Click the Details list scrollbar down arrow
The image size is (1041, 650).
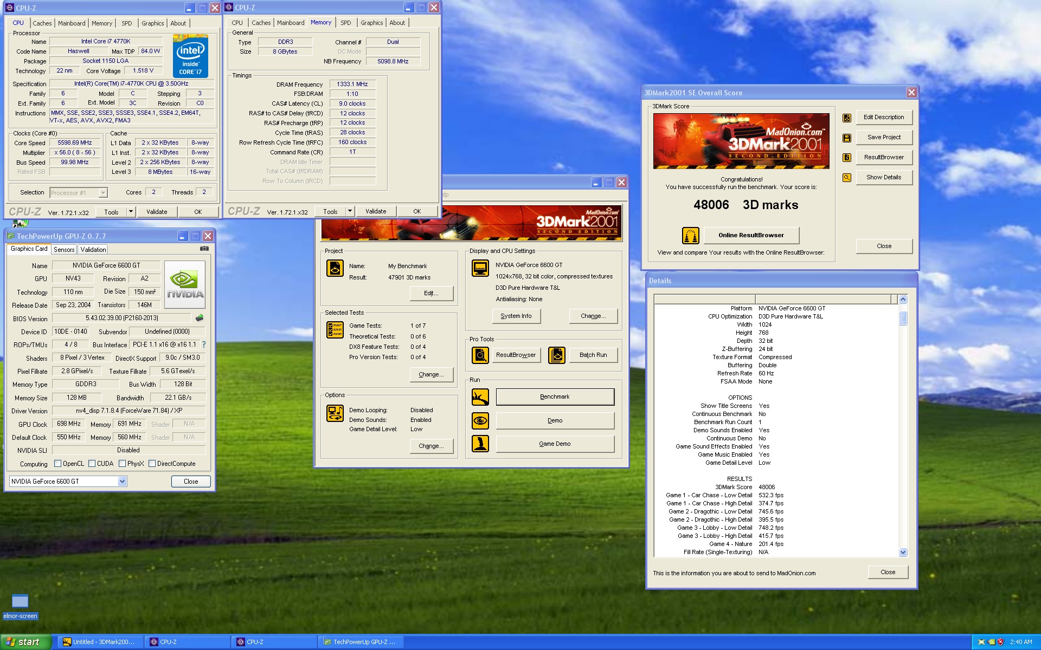tap(903, 552)
